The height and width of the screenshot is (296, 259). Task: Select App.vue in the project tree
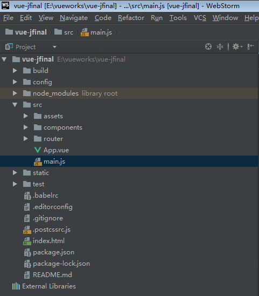tap(56, 150)
